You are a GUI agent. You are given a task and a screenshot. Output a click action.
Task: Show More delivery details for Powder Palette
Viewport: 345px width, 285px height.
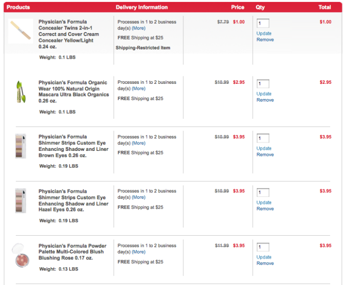click(138, 252)
